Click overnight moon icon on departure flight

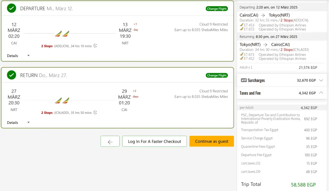tap(95, 46)
